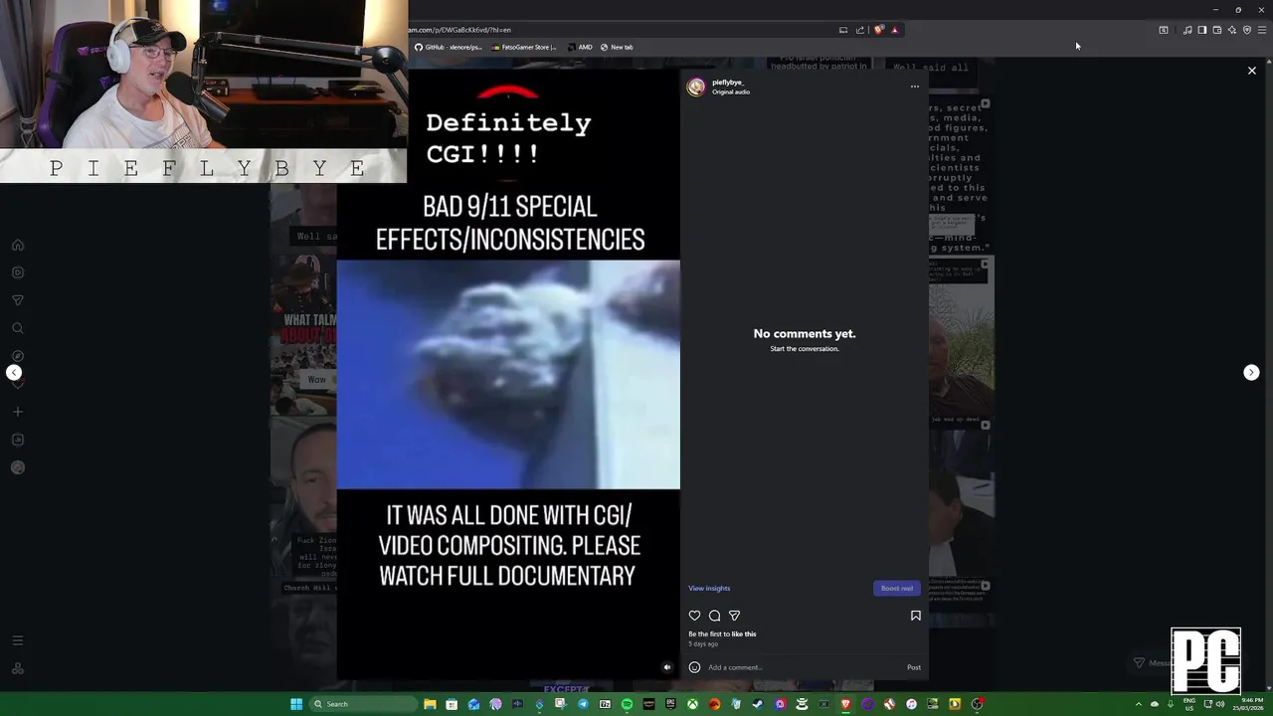
Task: Toggle the browser sidebar panel icon
Action: (x=1202, y=30)
